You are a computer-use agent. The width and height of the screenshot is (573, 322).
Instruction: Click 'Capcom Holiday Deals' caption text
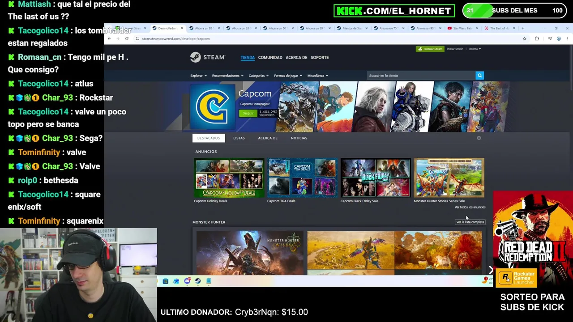(210, 201)
